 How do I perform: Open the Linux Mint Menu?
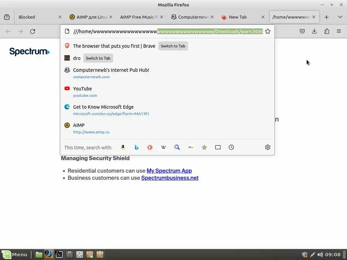click(x=15, y=255)
